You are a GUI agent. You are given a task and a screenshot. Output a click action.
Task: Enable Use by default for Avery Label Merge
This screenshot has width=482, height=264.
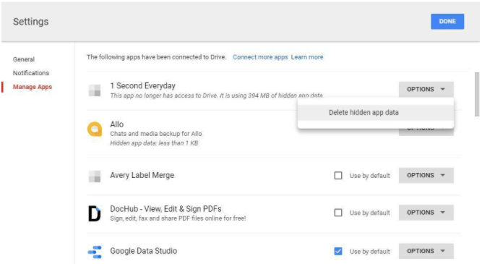pos(338,175)
